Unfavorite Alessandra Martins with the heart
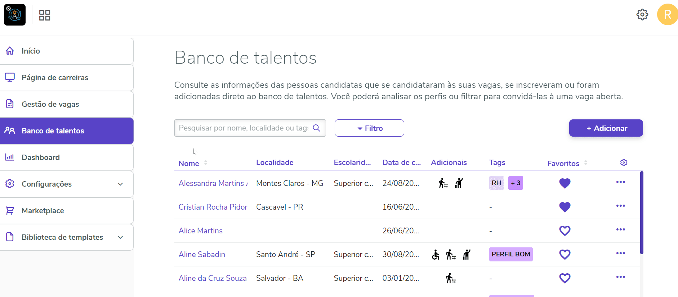 point(565,183)
